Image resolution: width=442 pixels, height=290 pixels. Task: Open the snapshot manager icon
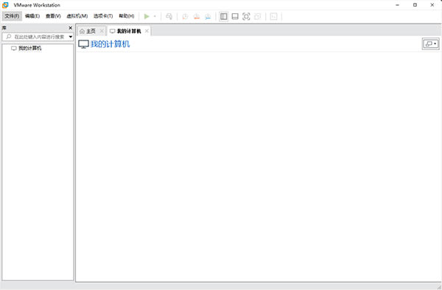208,16
